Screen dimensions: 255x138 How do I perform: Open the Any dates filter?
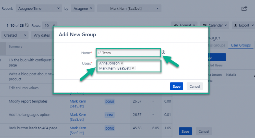(x=42, y=35)
